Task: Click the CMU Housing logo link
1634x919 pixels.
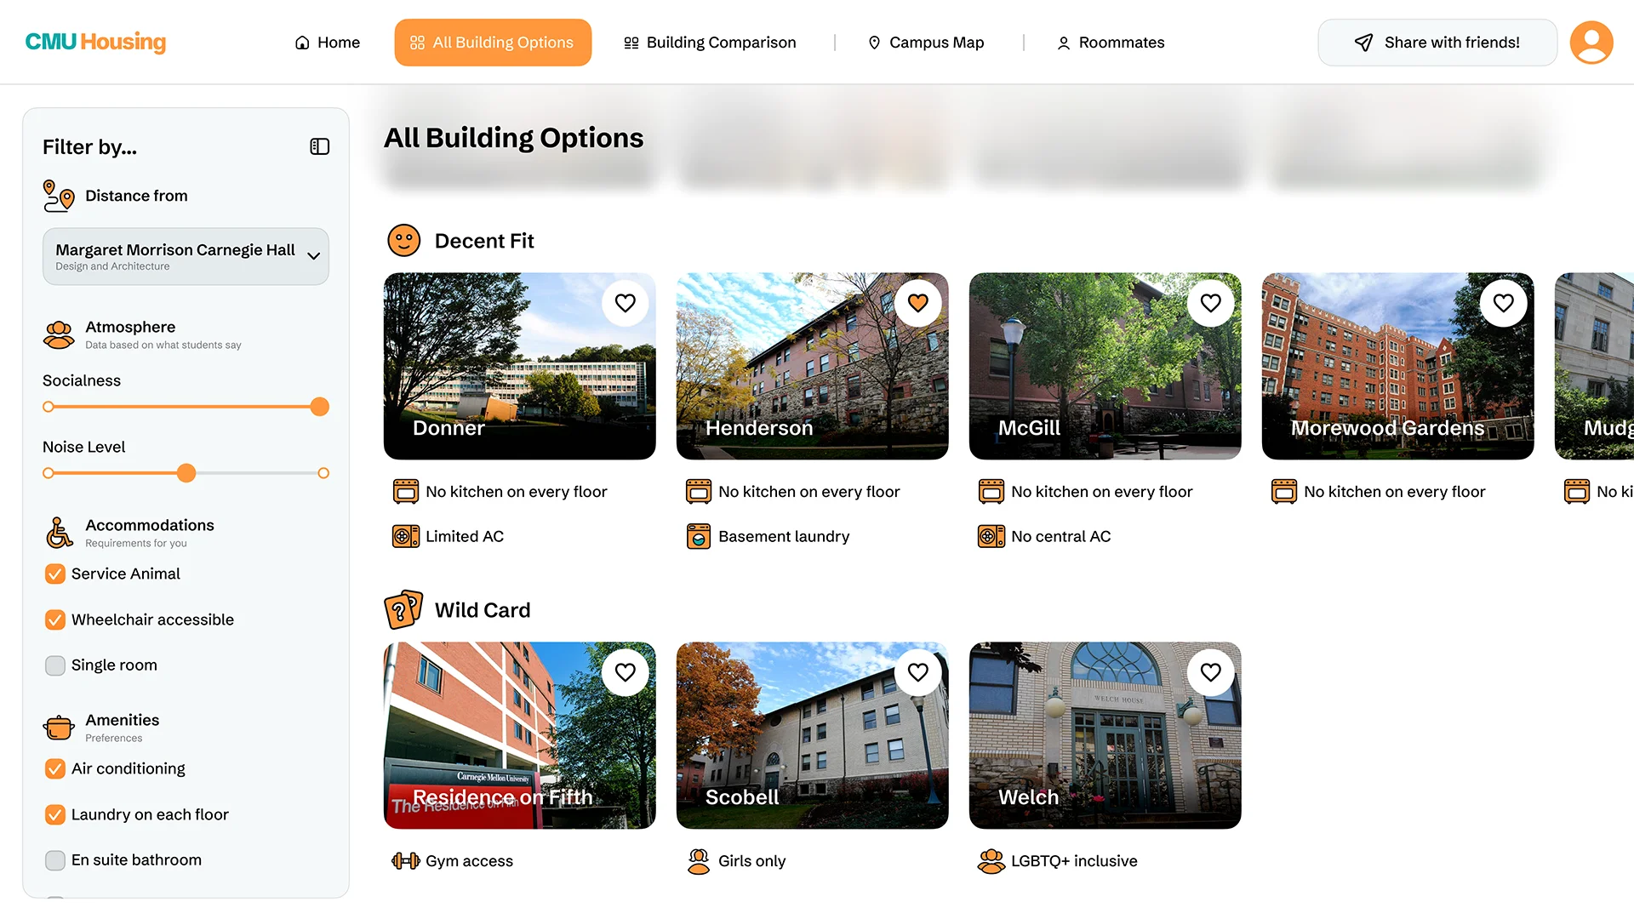Action: point(95,42)
